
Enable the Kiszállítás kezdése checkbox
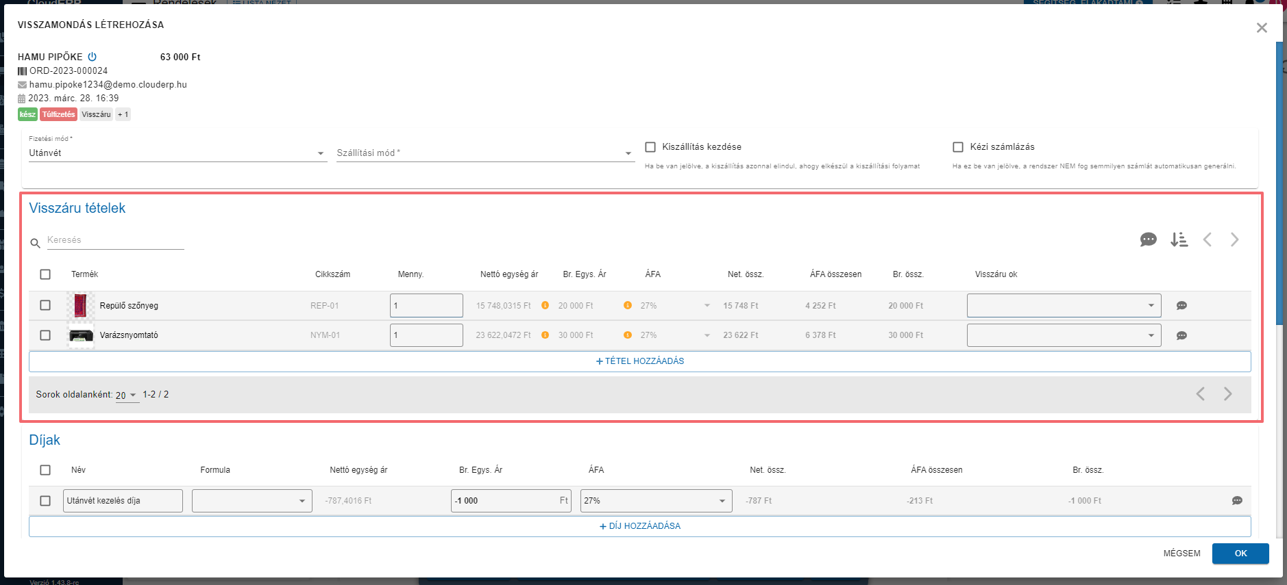[x=650, y=147]
